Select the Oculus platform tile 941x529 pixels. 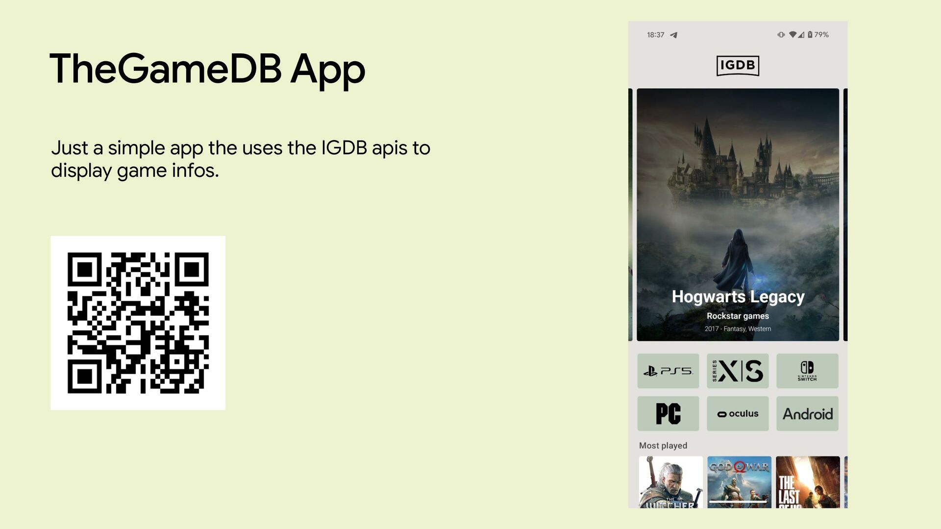[x=738, y=413]
